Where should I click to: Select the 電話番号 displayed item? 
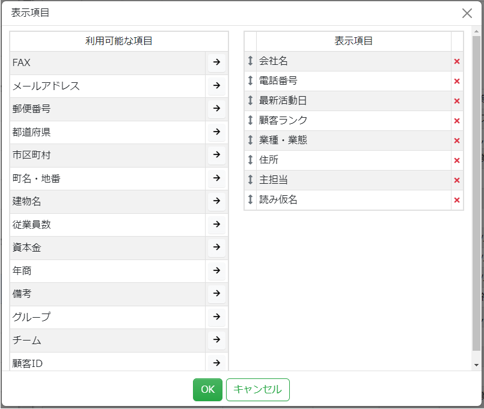tap(278, 81)
